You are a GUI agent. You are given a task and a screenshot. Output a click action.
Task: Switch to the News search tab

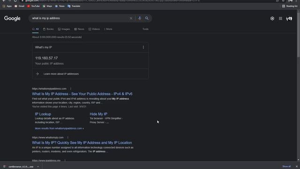click(x=79, y=29)
